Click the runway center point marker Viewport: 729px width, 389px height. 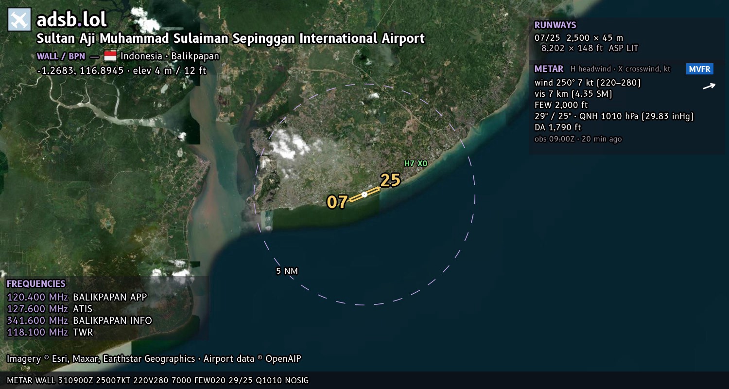coord(364,194)
